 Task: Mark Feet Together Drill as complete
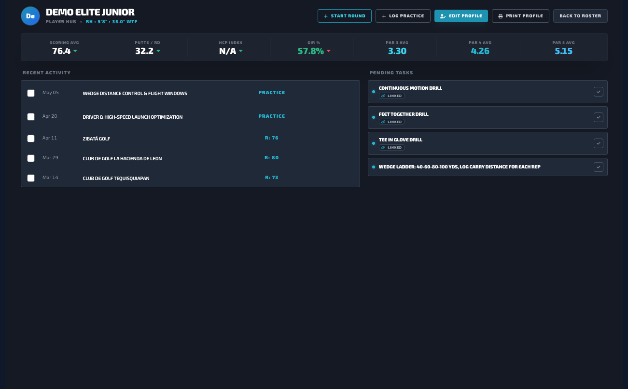point(599,117)
